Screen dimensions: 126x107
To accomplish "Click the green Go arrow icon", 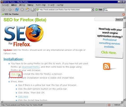I will tap(96, 10).
